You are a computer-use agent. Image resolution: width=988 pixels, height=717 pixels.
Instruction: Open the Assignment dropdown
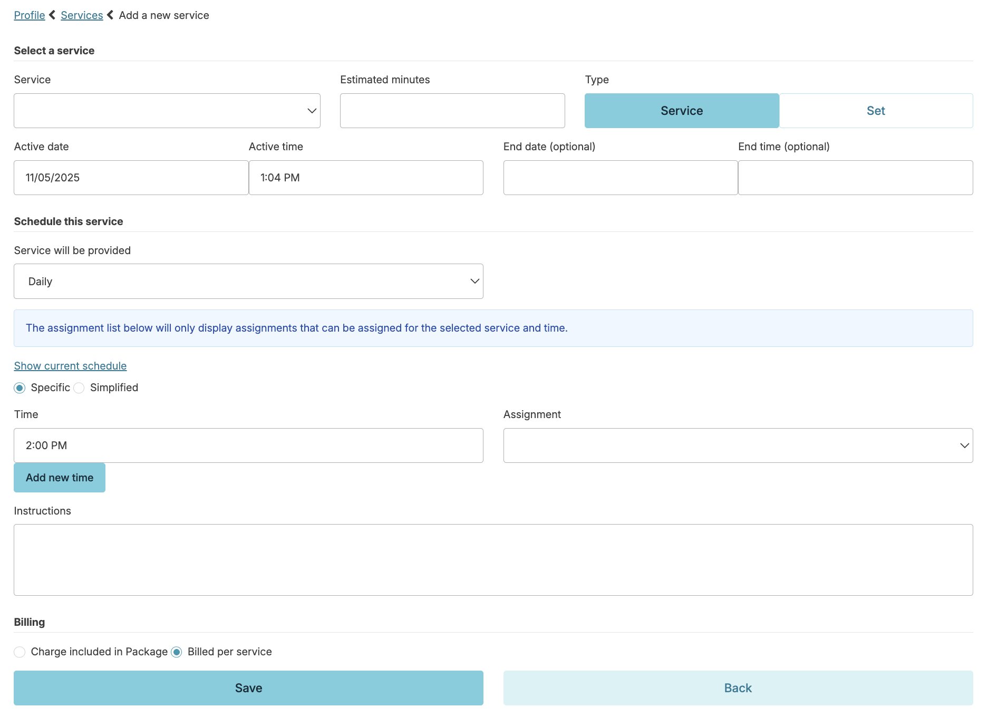tap(738, 445)
